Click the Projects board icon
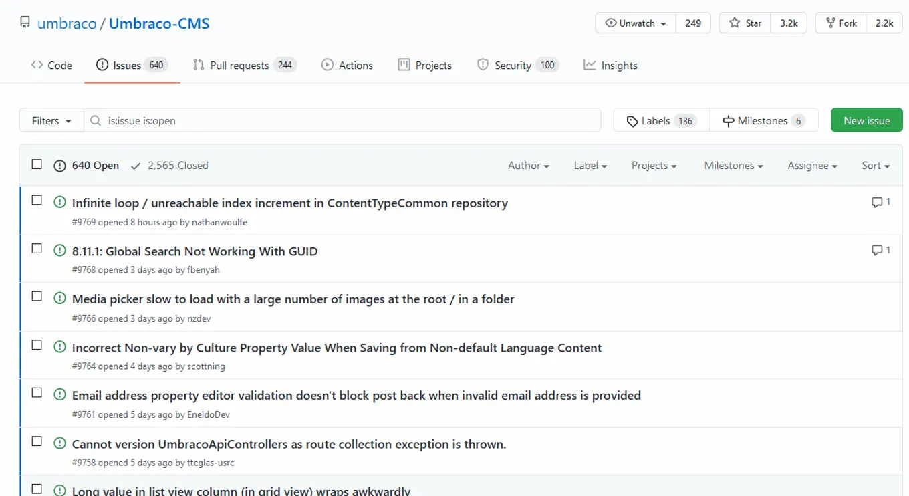Viewport: 909px width, 496px height. (404, 65)
